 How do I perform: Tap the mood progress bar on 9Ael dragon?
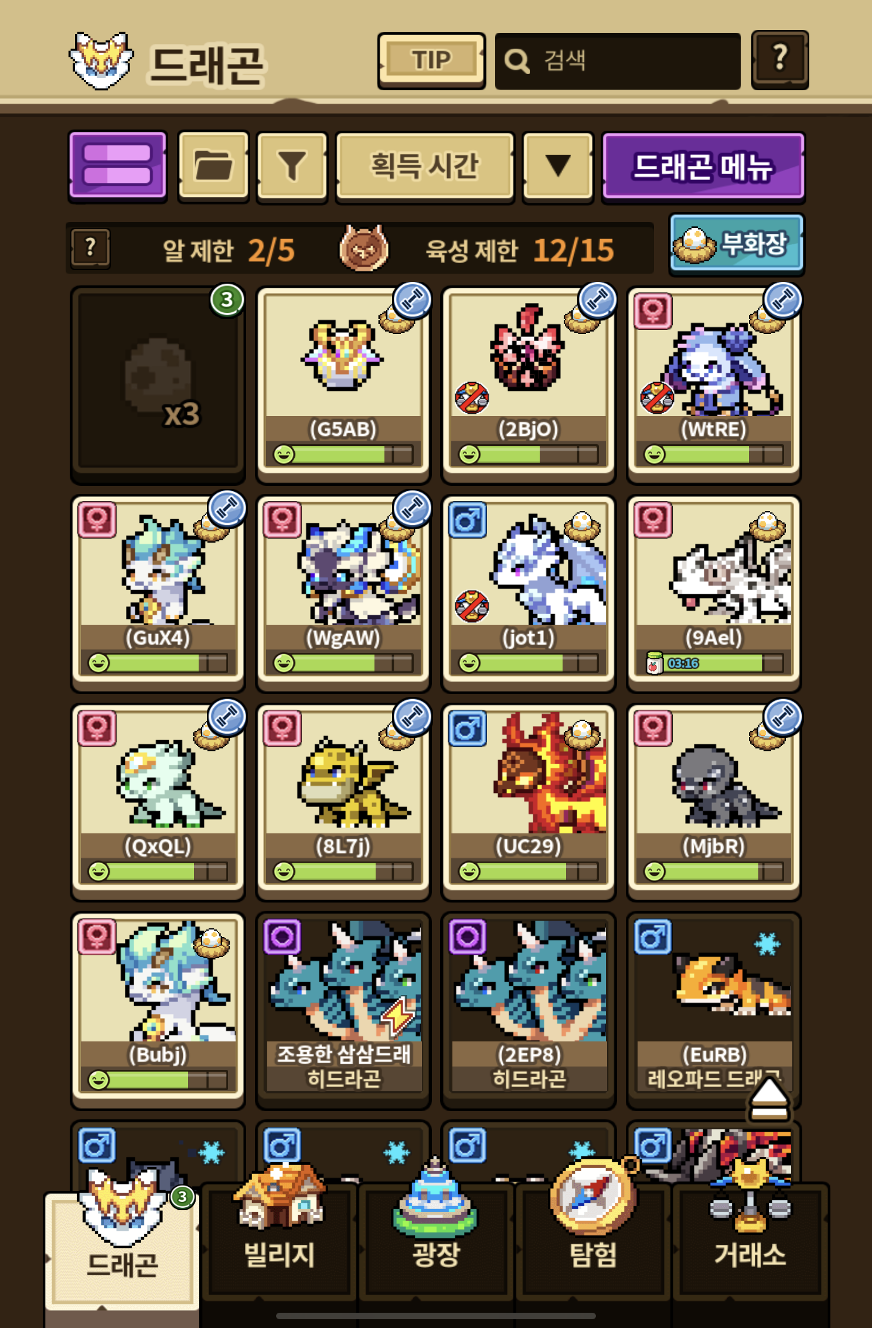pos(714,663)
